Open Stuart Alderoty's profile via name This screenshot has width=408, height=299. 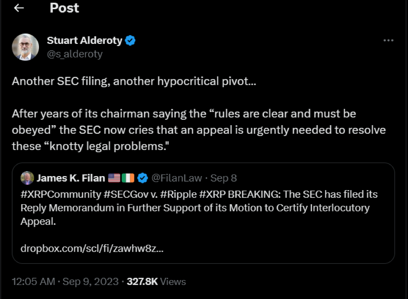pos(85,41)
